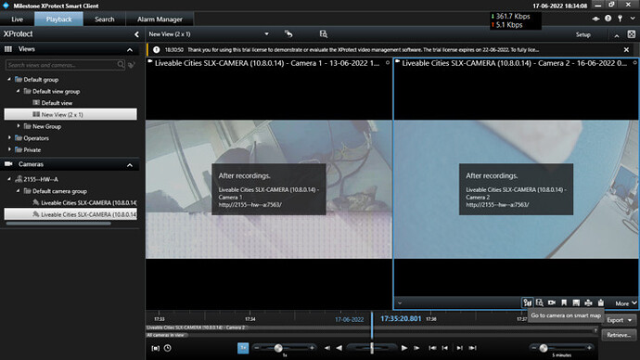Expand the chevron at the camera toolbar's left end

(400, 303)
